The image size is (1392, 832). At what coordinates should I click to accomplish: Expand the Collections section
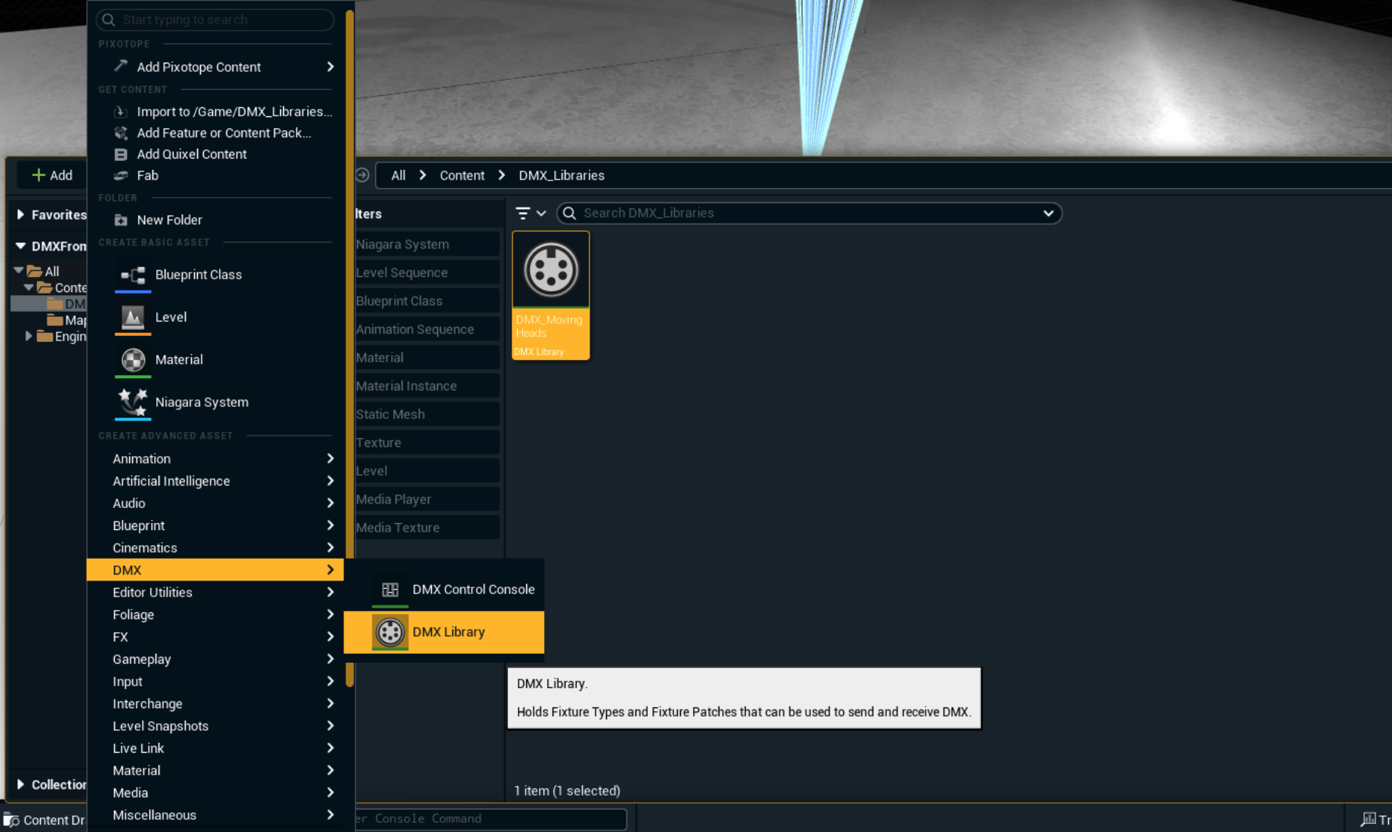point(21,784)
